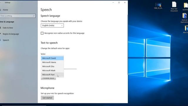The image size is (188, 106).
Task: Open Home in Settings sidebar
Action: pos(5,10)
